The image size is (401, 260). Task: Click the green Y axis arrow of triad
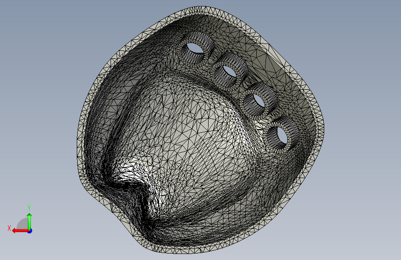(30, 221)
